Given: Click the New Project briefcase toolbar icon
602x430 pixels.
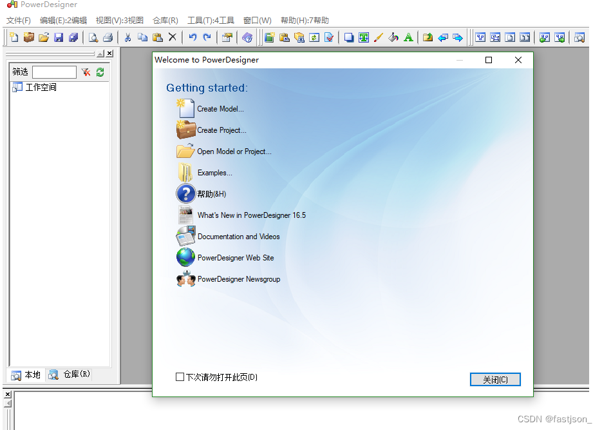Looking at the screenshot, I should [29, 37].
